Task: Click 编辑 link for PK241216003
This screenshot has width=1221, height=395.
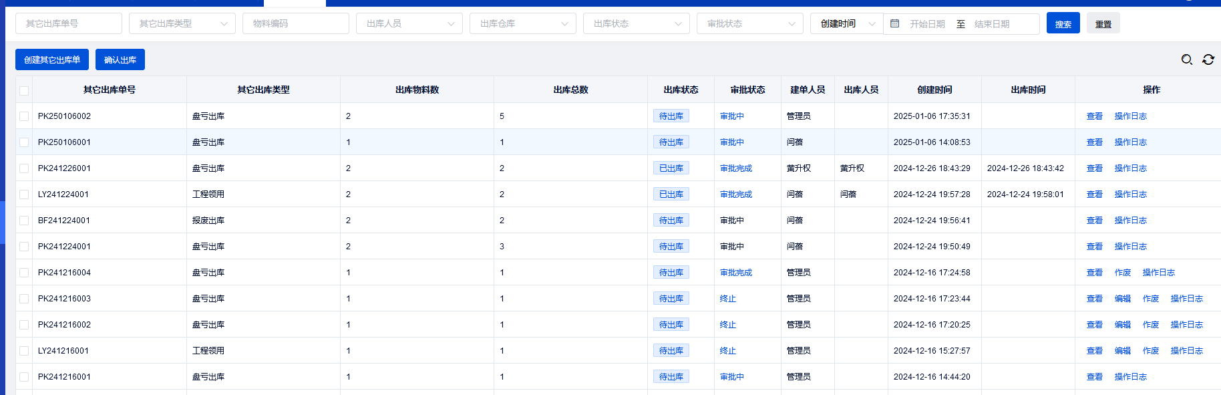Action: [1122, 299]
